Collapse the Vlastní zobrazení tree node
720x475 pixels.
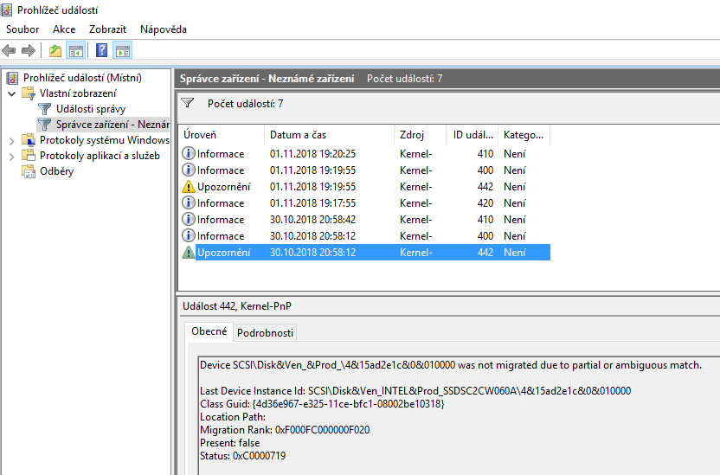point(12,93)
